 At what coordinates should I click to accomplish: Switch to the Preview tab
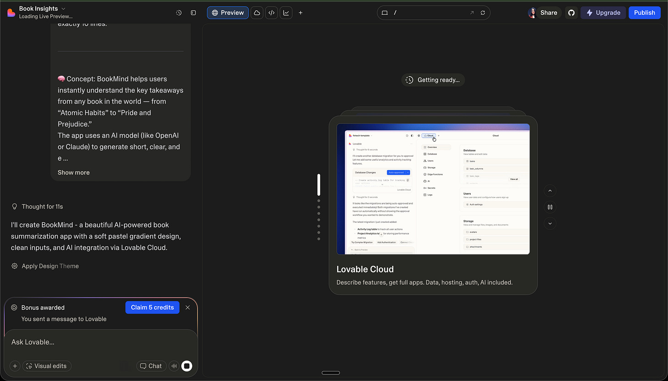[x=228, y=13]
